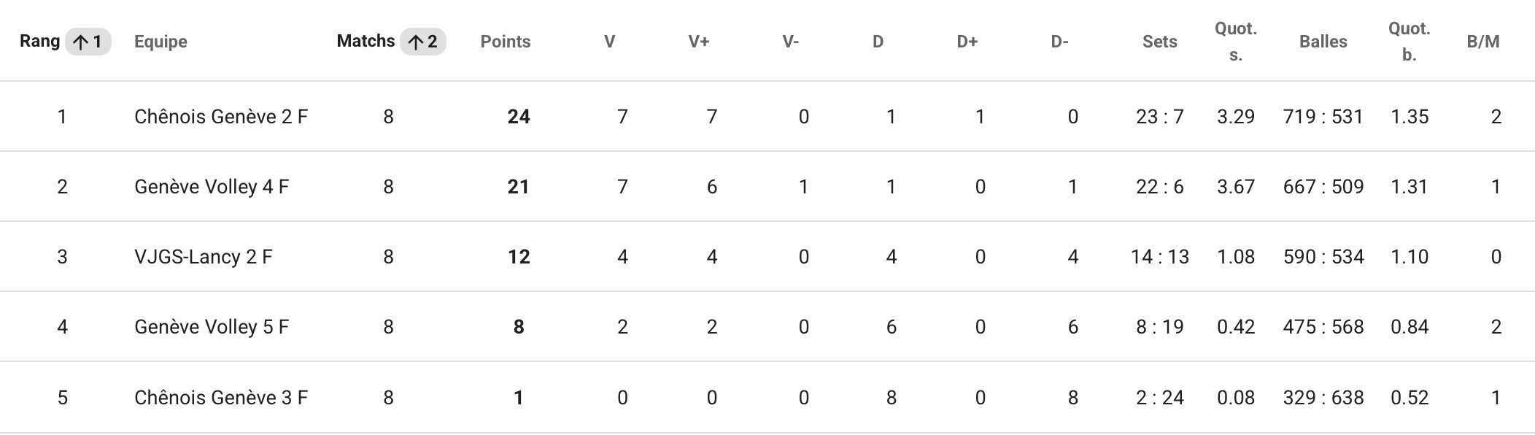Image resolution: width=1535 pixels, height=435 pixels.
Task: Click the V column header
Action: 609,42
